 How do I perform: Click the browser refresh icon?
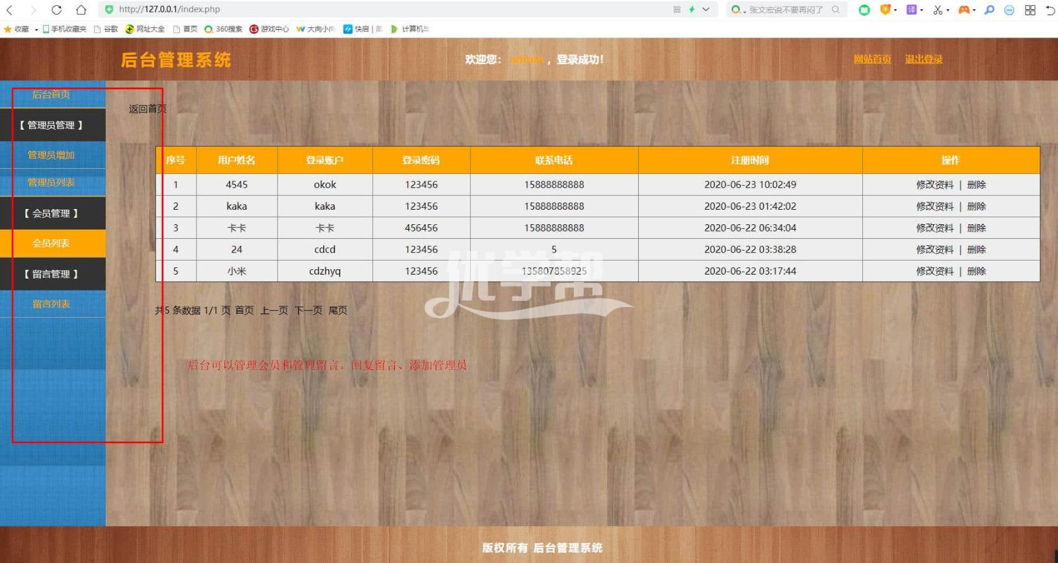pos(56,10)
